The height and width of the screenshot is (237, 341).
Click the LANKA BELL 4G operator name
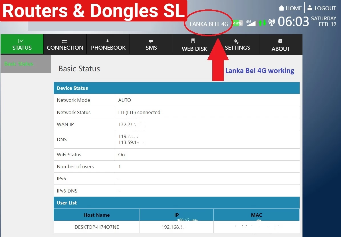[209, 24]
